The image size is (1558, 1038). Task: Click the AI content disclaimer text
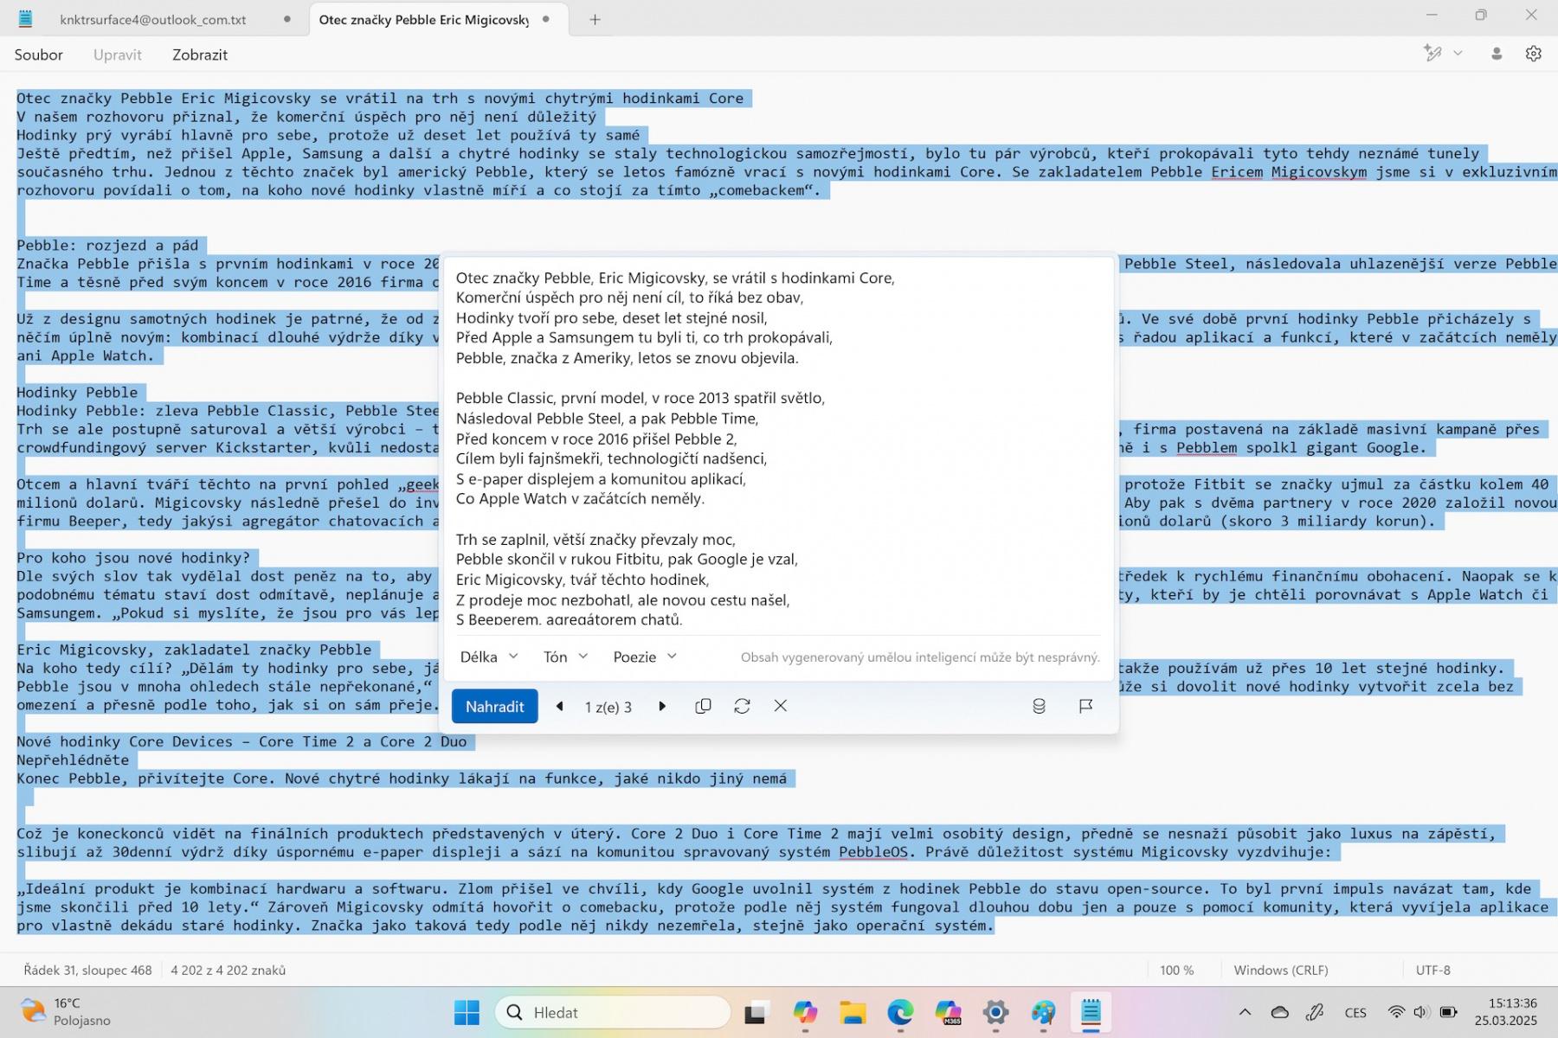920,657
